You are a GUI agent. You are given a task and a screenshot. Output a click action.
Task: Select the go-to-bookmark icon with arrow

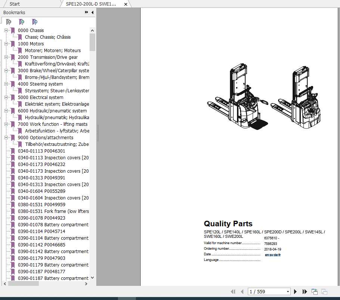click(35, 22)
